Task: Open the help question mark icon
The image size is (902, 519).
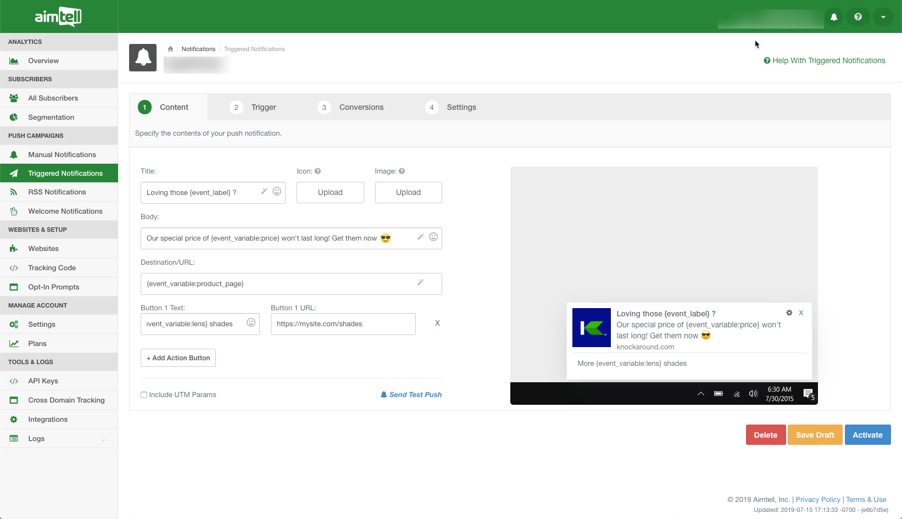Action: point(858,17)
